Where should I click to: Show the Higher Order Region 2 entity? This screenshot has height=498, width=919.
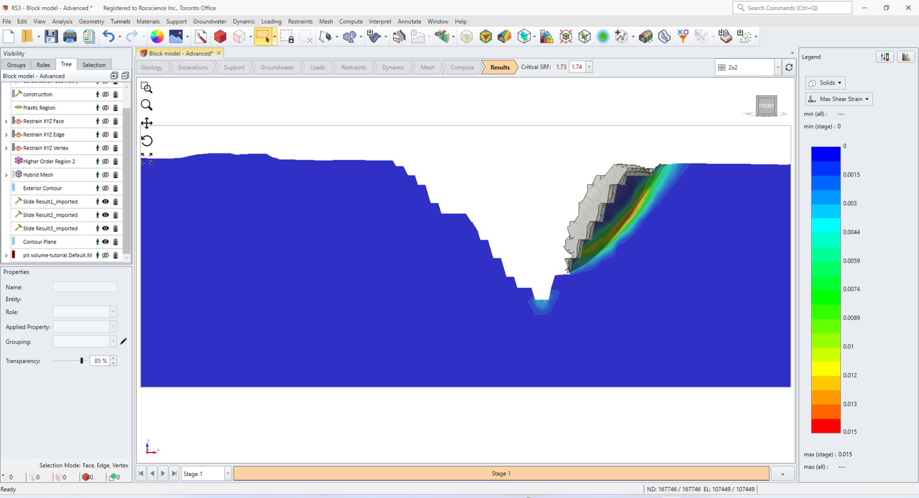(x=106, y=162)
